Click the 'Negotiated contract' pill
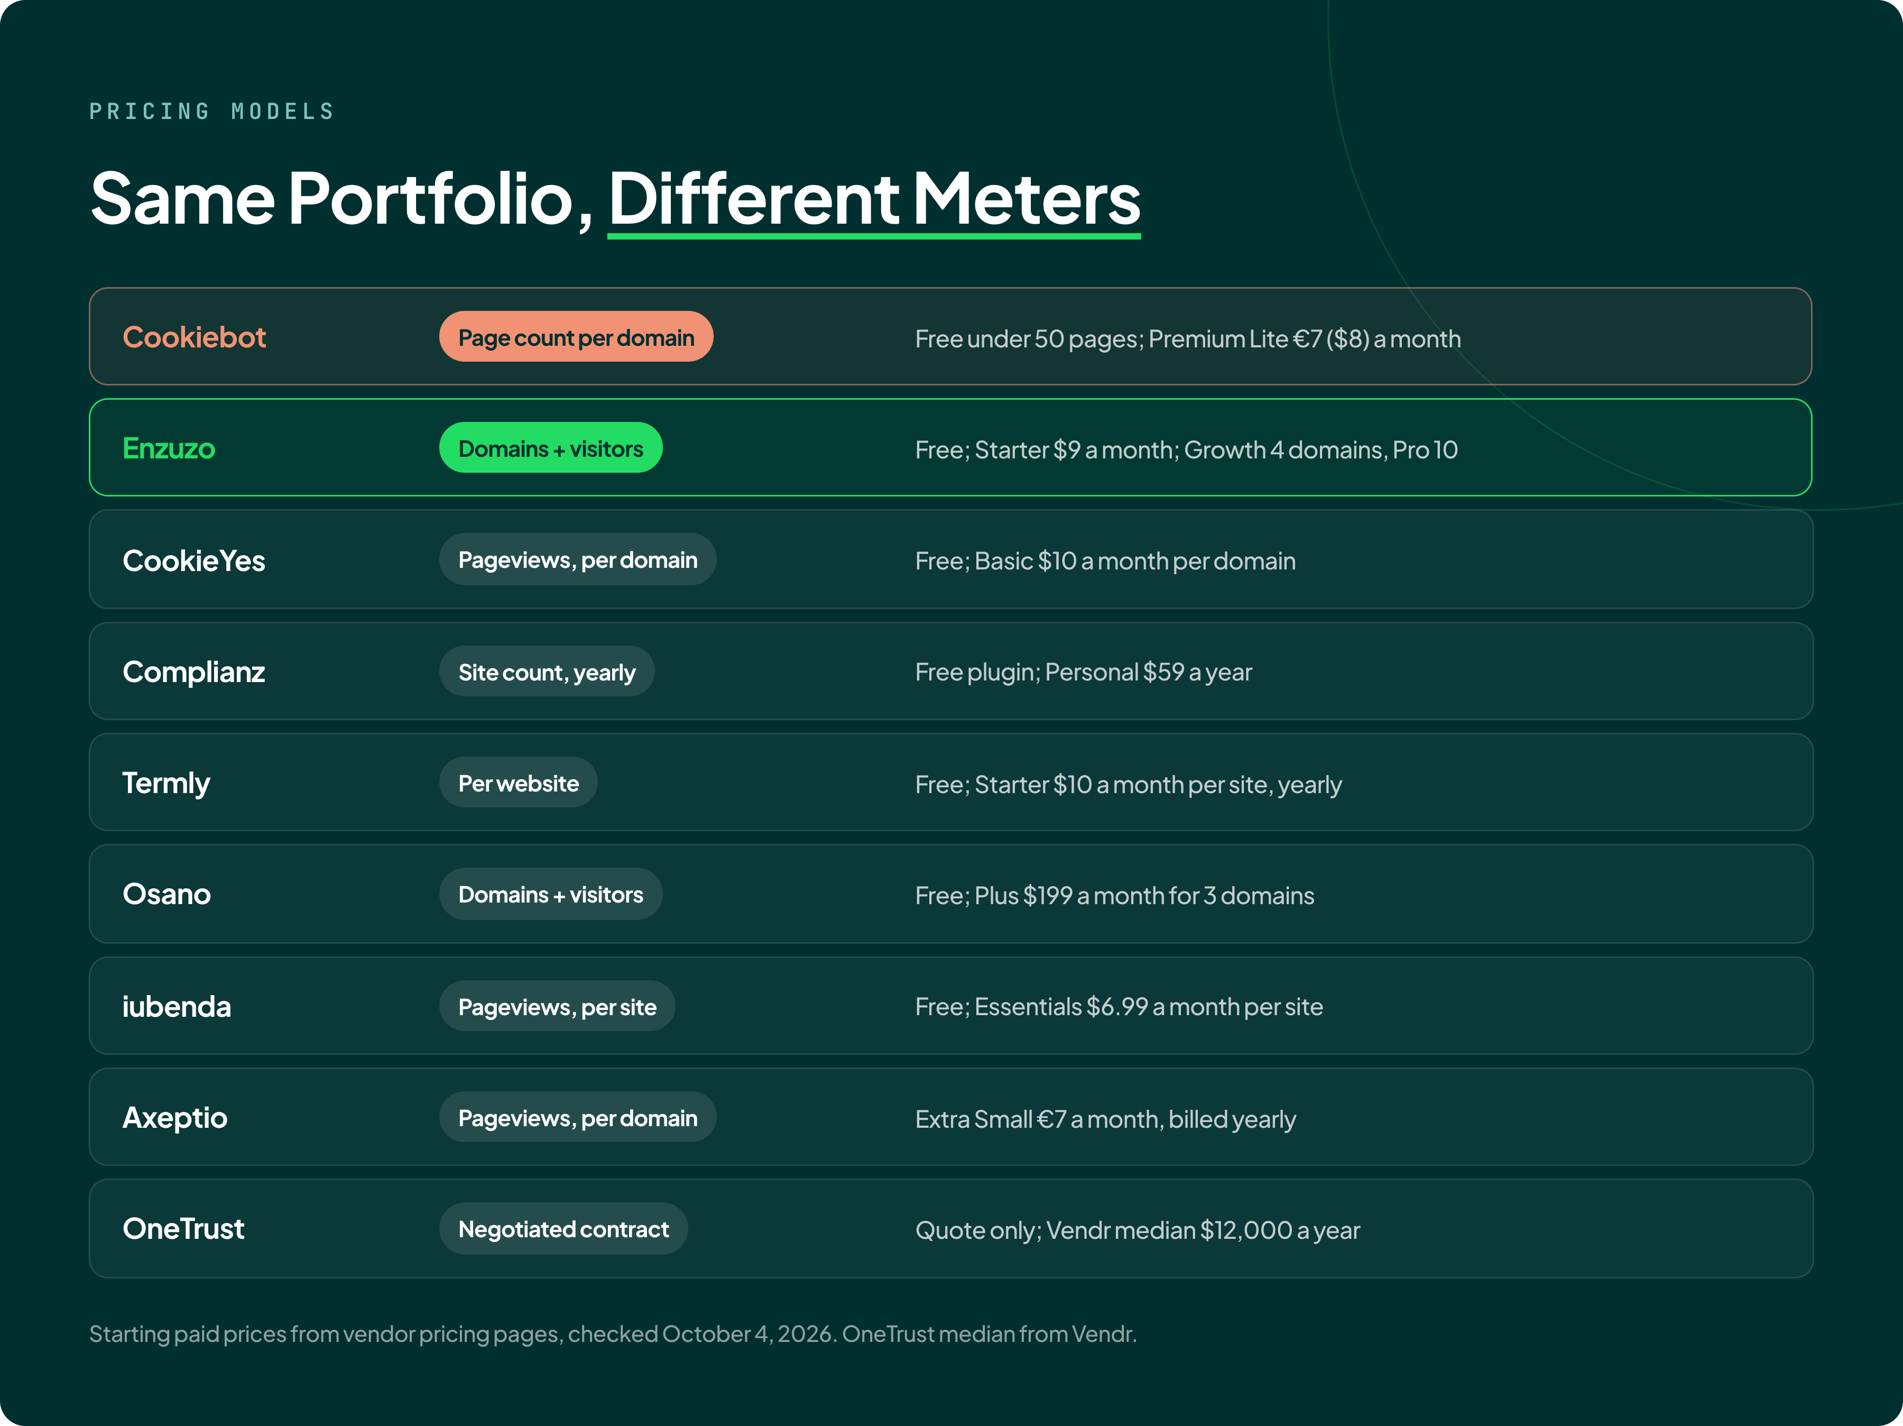The width and height of the screenshot is (1903, 1426). (563, 1229)
